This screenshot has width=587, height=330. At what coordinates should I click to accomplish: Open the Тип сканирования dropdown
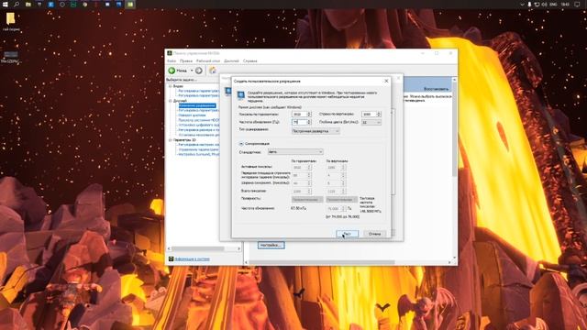(x=316, y=131)
